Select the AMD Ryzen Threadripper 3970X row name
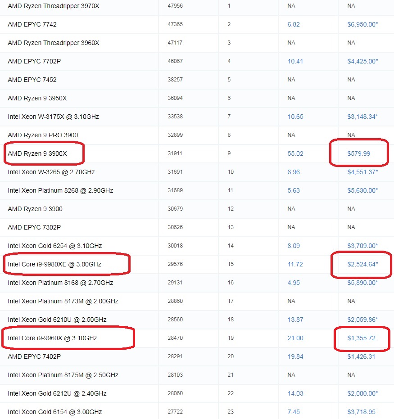Image resolution: width=394 pixels, height=419 pixels. pos(54,6)
